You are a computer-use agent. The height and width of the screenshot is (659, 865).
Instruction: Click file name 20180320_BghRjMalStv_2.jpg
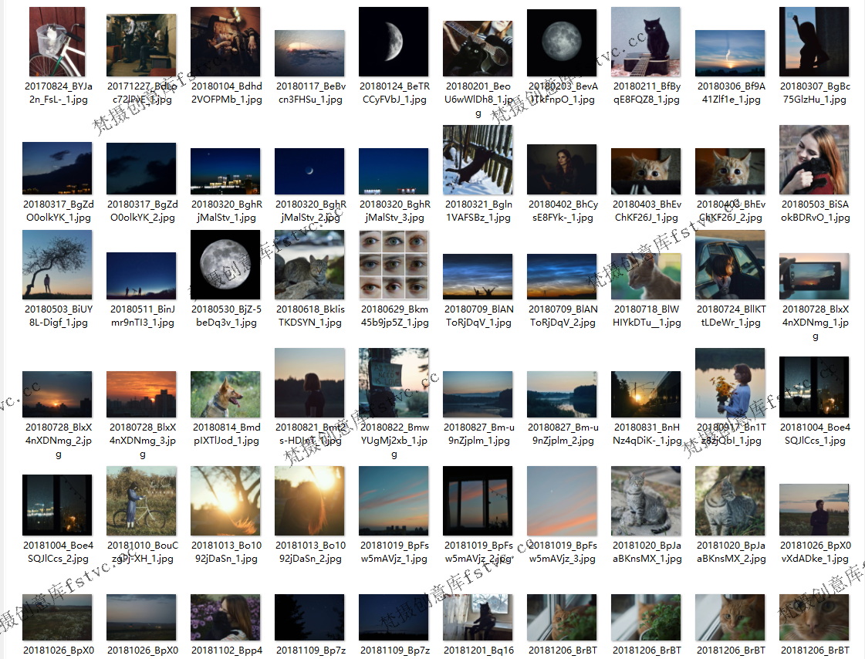[311, 211]
